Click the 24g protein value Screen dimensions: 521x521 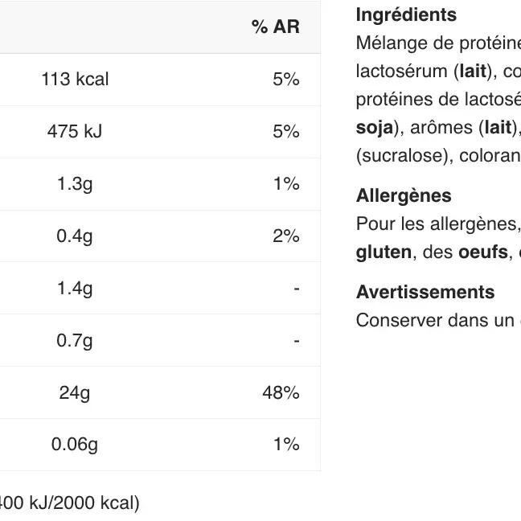(x=75, y=393)
